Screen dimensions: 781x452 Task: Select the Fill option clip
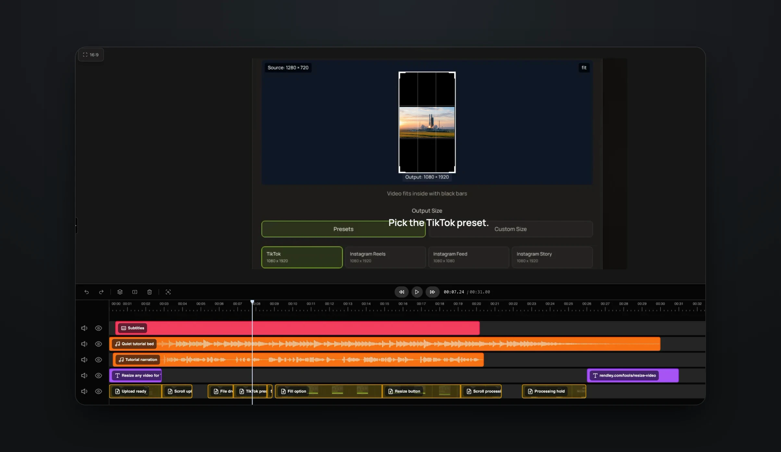point(329,391)
